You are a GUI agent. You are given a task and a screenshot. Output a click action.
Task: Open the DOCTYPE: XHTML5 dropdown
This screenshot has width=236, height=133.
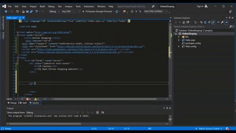[x=156, y=11]
